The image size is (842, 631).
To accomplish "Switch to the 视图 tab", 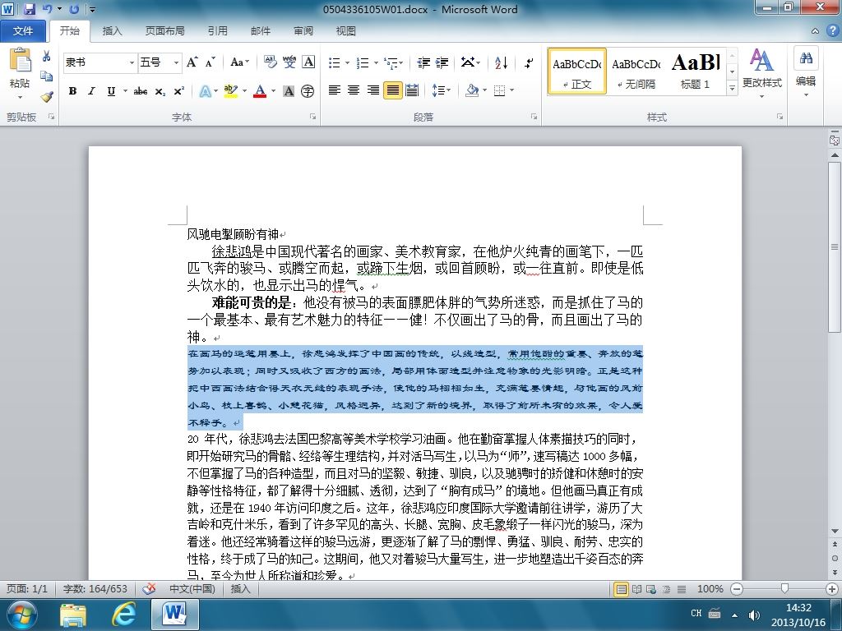I will 346,31.
